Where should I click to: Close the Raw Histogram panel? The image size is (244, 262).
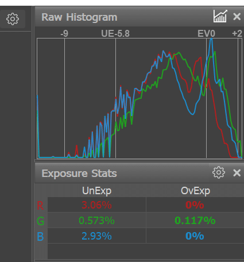pyautogui.click(x=237, y=17)
